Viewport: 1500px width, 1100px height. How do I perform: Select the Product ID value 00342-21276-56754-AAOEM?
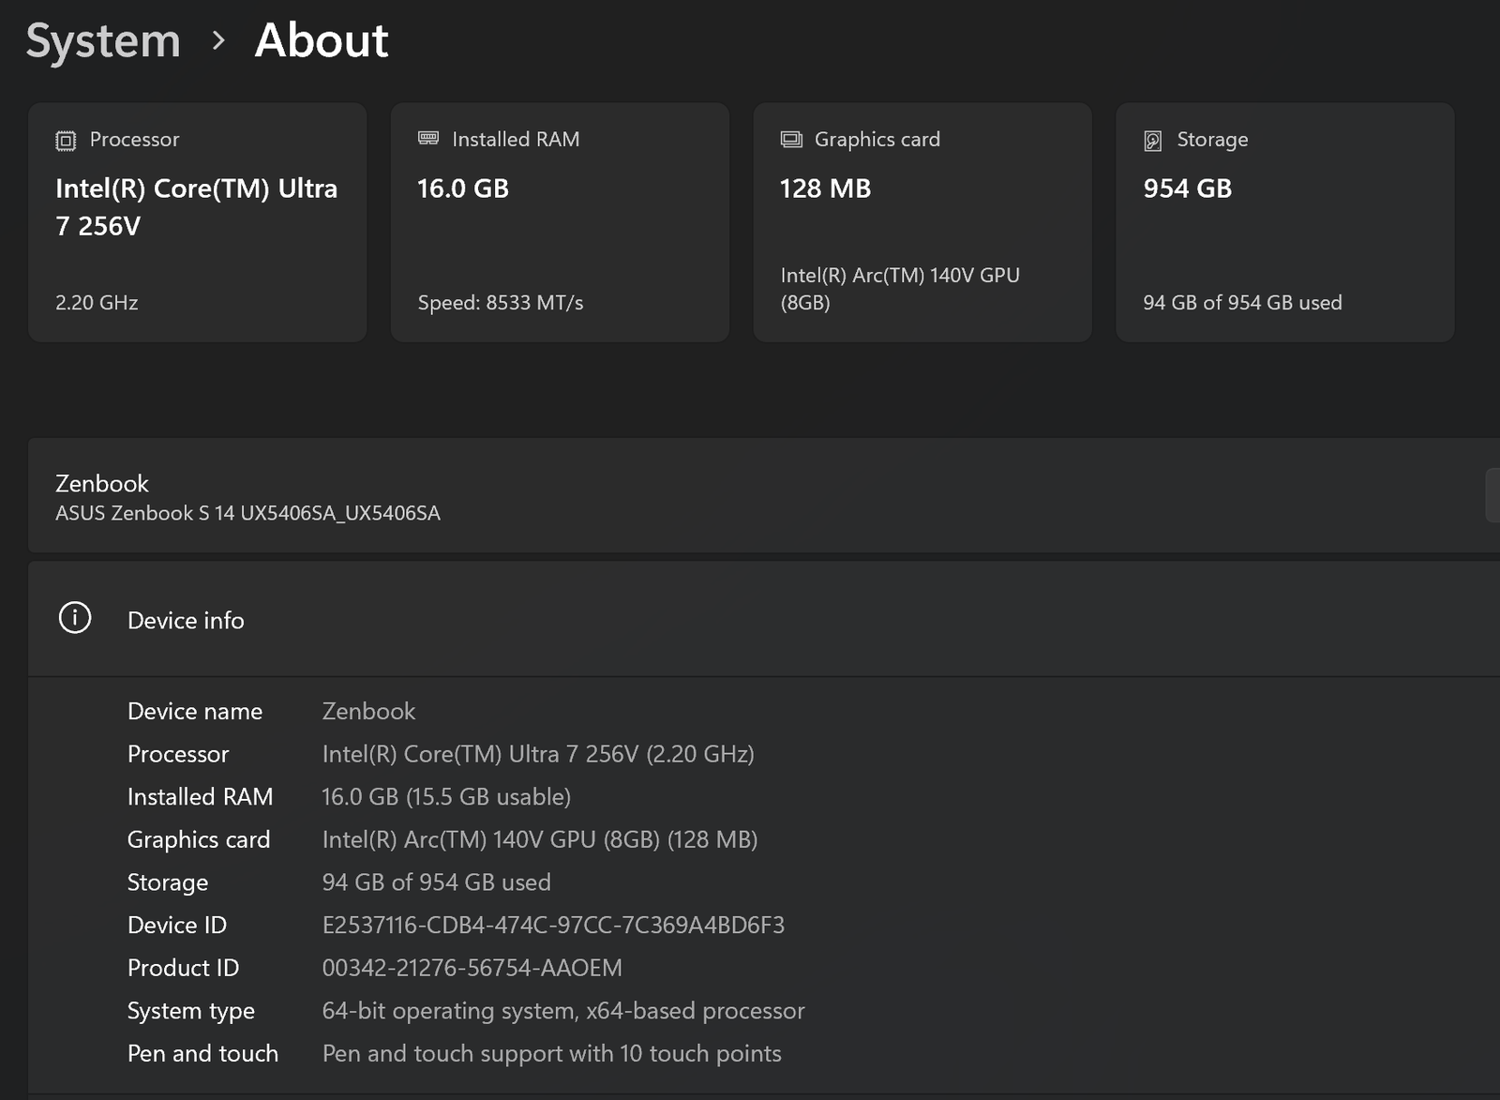[x=472, y=969]
